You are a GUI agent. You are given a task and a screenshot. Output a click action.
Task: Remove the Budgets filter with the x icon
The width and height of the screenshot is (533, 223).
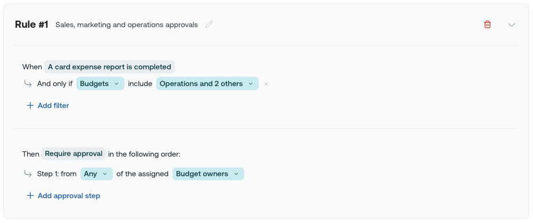click(x=266, y=84)
